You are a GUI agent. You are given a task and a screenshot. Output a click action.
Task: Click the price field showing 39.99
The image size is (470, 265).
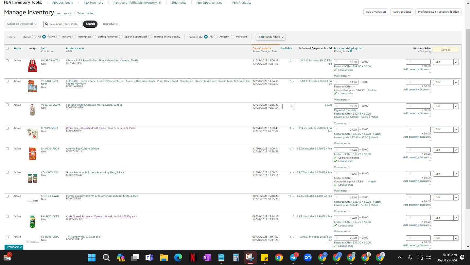(346, 106)
